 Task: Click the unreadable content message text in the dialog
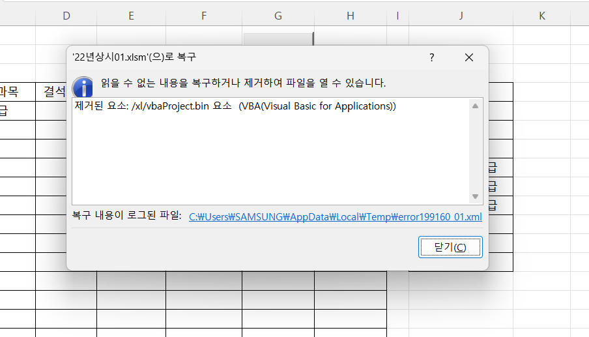click(243, 83)
